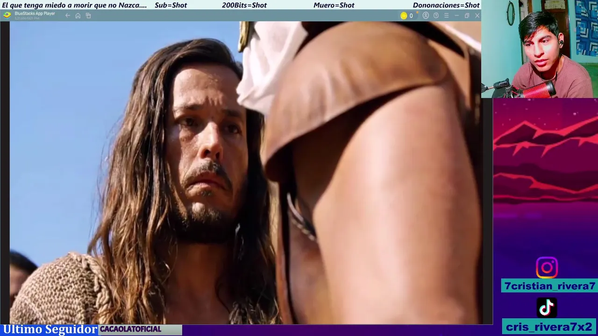Open the BlueStacks hamburger menu
598x336 pixels.
[x=446, y=15]
